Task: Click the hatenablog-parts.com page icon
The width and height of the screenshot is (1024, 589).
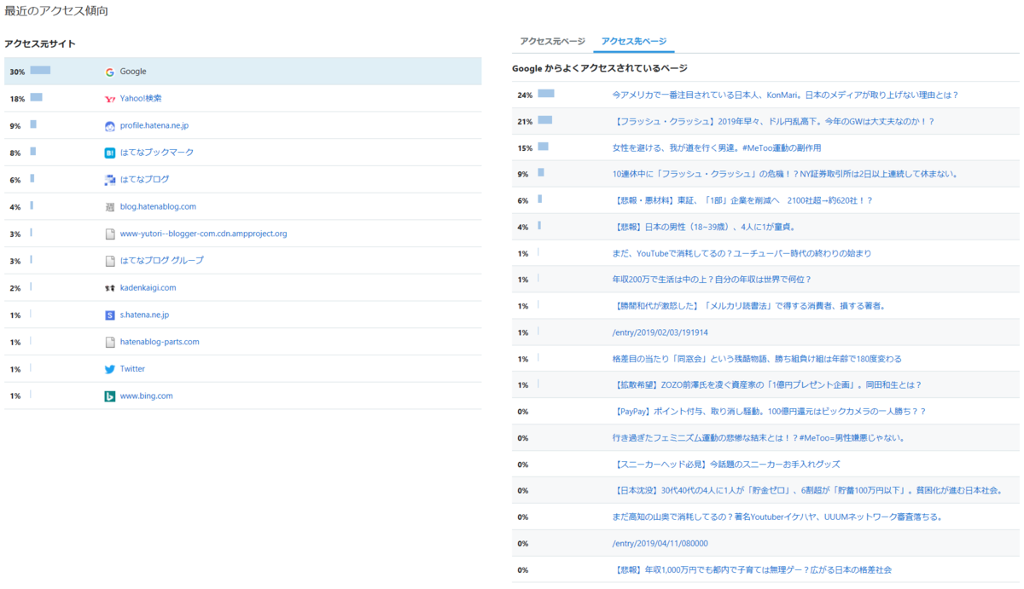Action: (109, 342)
